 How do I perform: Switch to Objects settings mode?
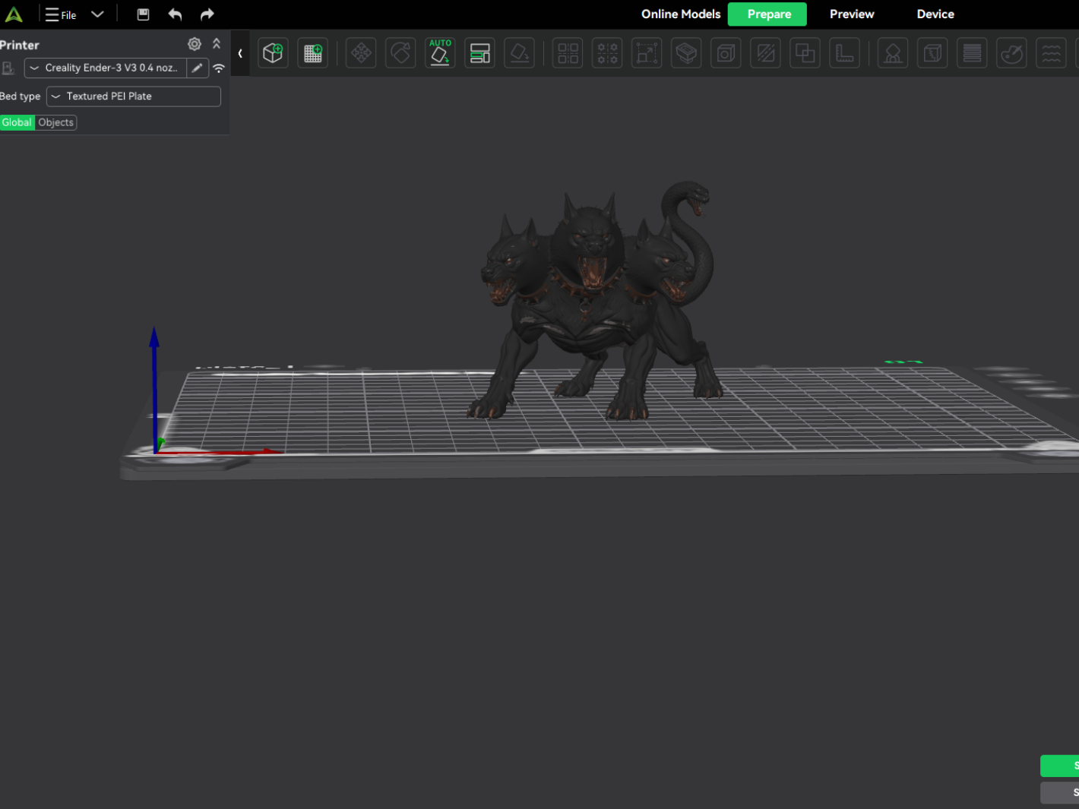[x=56, y=122]
